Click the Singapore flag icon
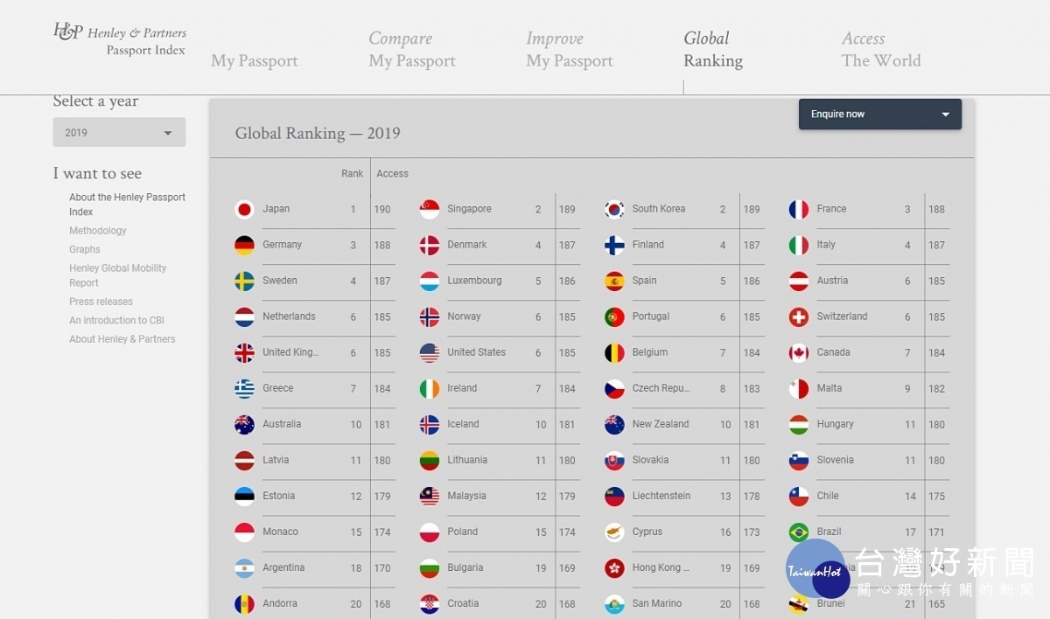Viewport: 1050px width, 619px height. point(430,210)
